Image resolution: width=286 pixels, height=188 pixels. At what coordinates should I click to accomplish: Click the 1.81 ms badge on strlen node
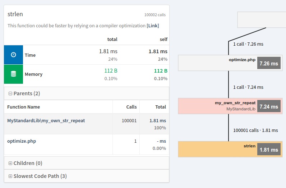tap(269, 149)
